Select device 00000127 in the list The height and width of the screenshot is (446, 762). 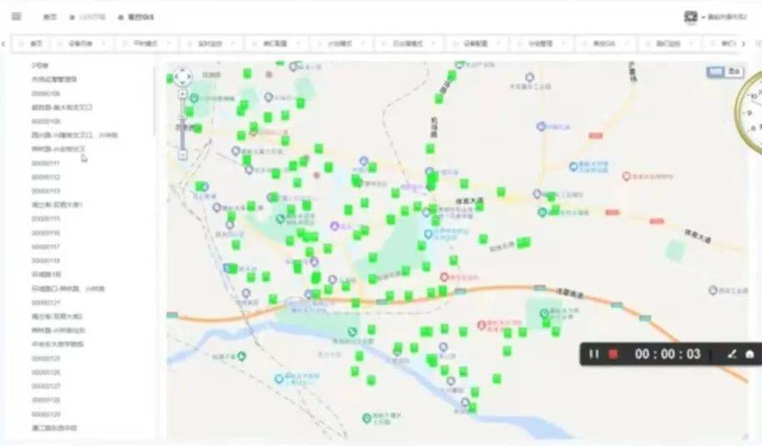46,386
